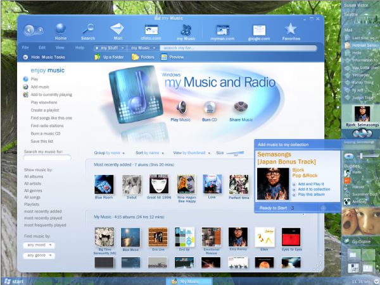Screen dimensions: 380x285
Task: Open the my Music notes icon
Action: tap(186, 30)
